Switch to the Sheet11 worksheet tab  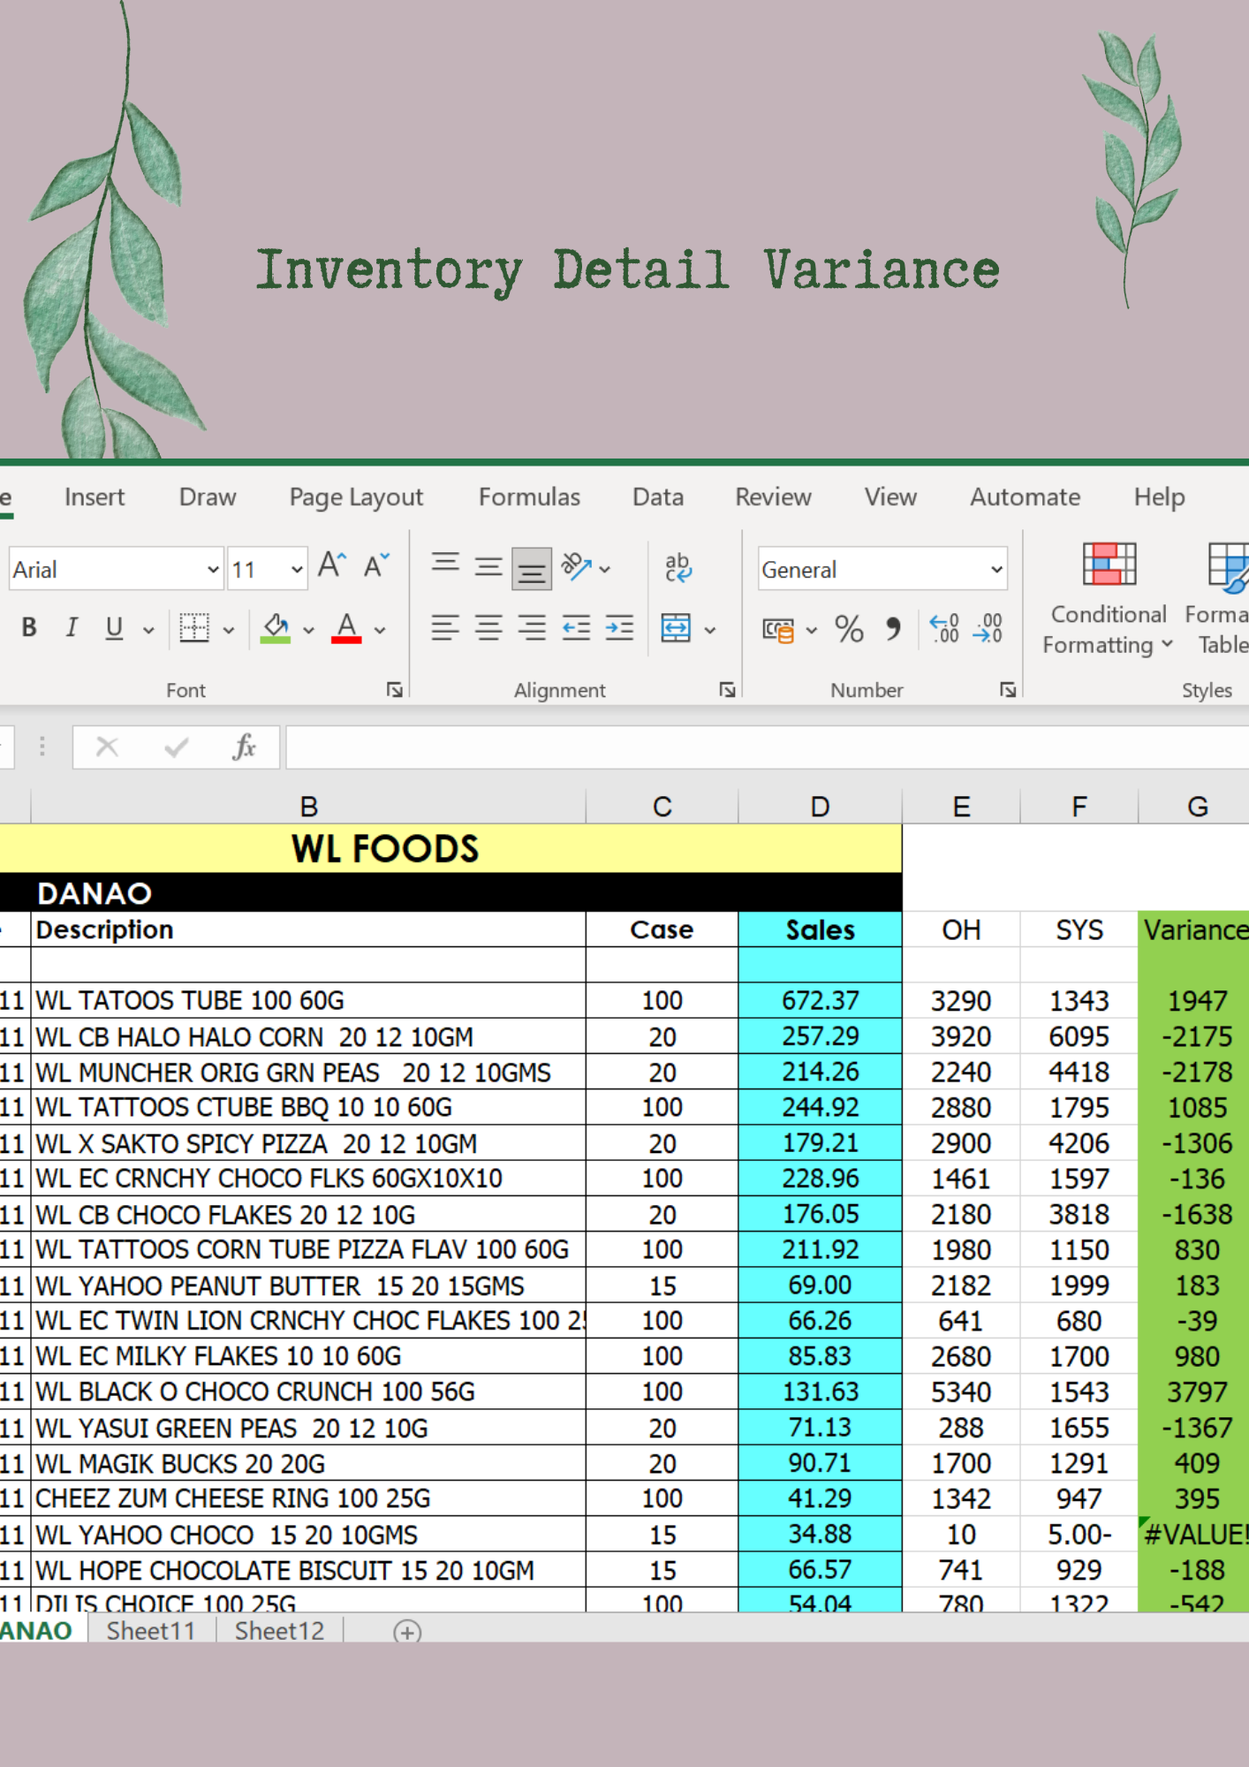(x=150, y=1631)
